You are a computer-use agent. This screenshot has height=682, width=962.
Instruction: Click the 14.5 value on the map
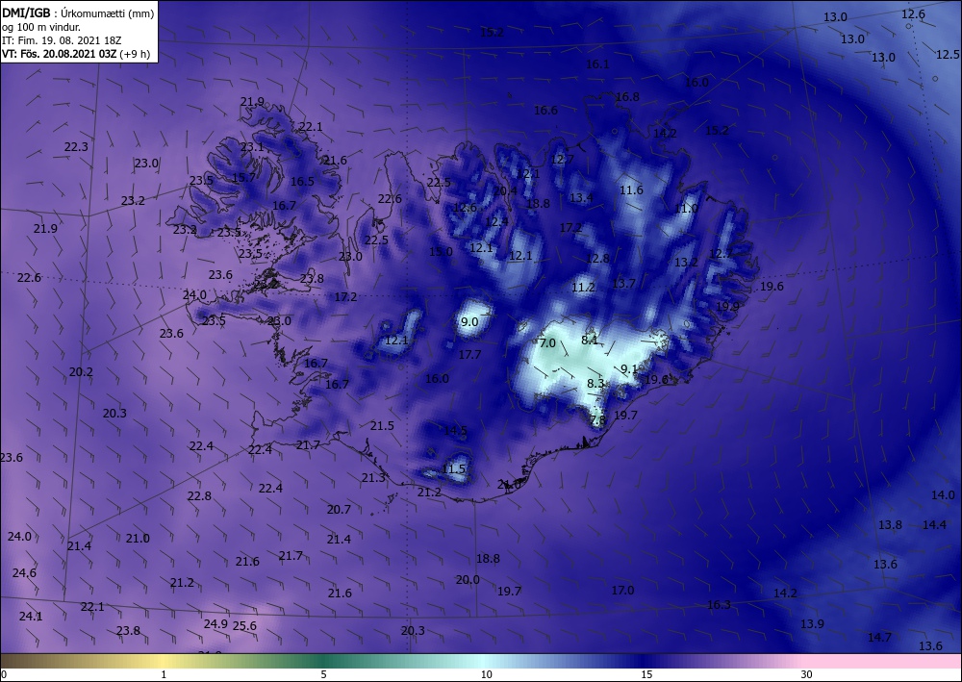pos(455,431)
